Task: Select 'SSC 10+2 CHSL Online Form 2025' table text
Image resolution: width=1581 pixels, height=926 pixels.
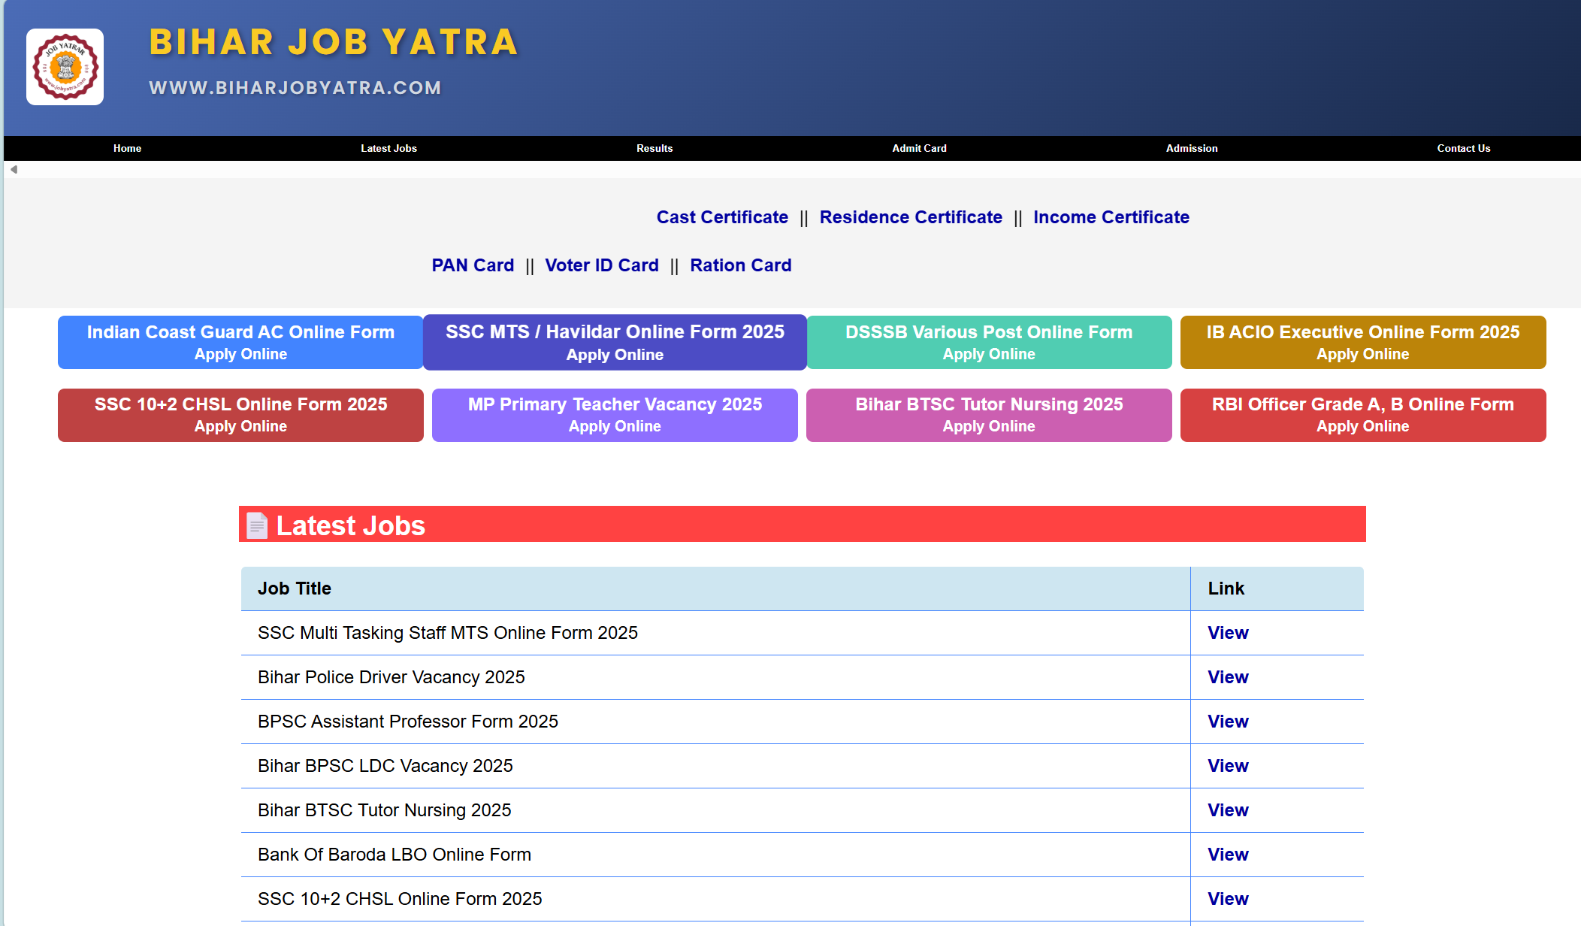Action: (400, 899)
